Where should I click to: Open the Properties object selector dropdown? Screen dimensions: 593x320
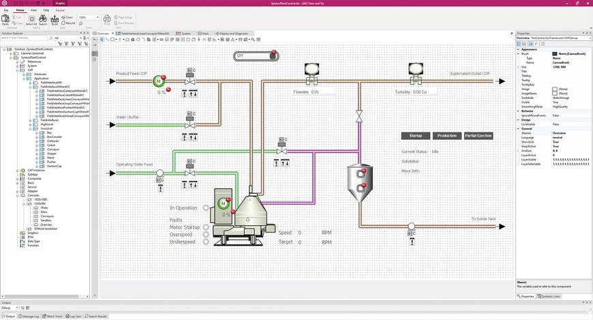(x=589, y=38)
